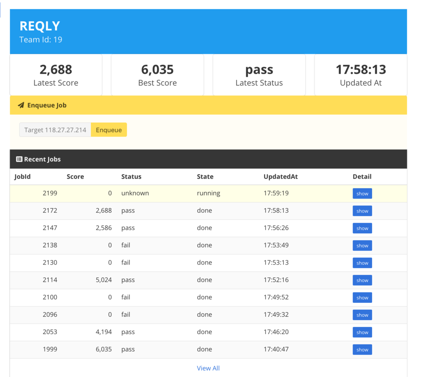The width and height of the screenshot is (434, 377).
Task: Click the 17:40:47 timestamp cell
Action: 276,349
